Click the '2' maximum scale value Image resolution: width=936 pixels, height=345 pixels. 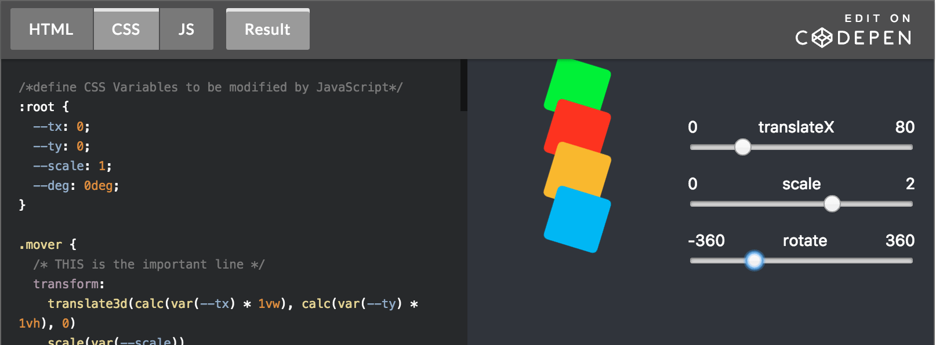[x=910, y=184]
